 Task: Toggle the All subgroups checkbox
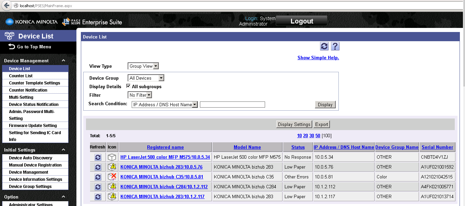click(128, 86)
